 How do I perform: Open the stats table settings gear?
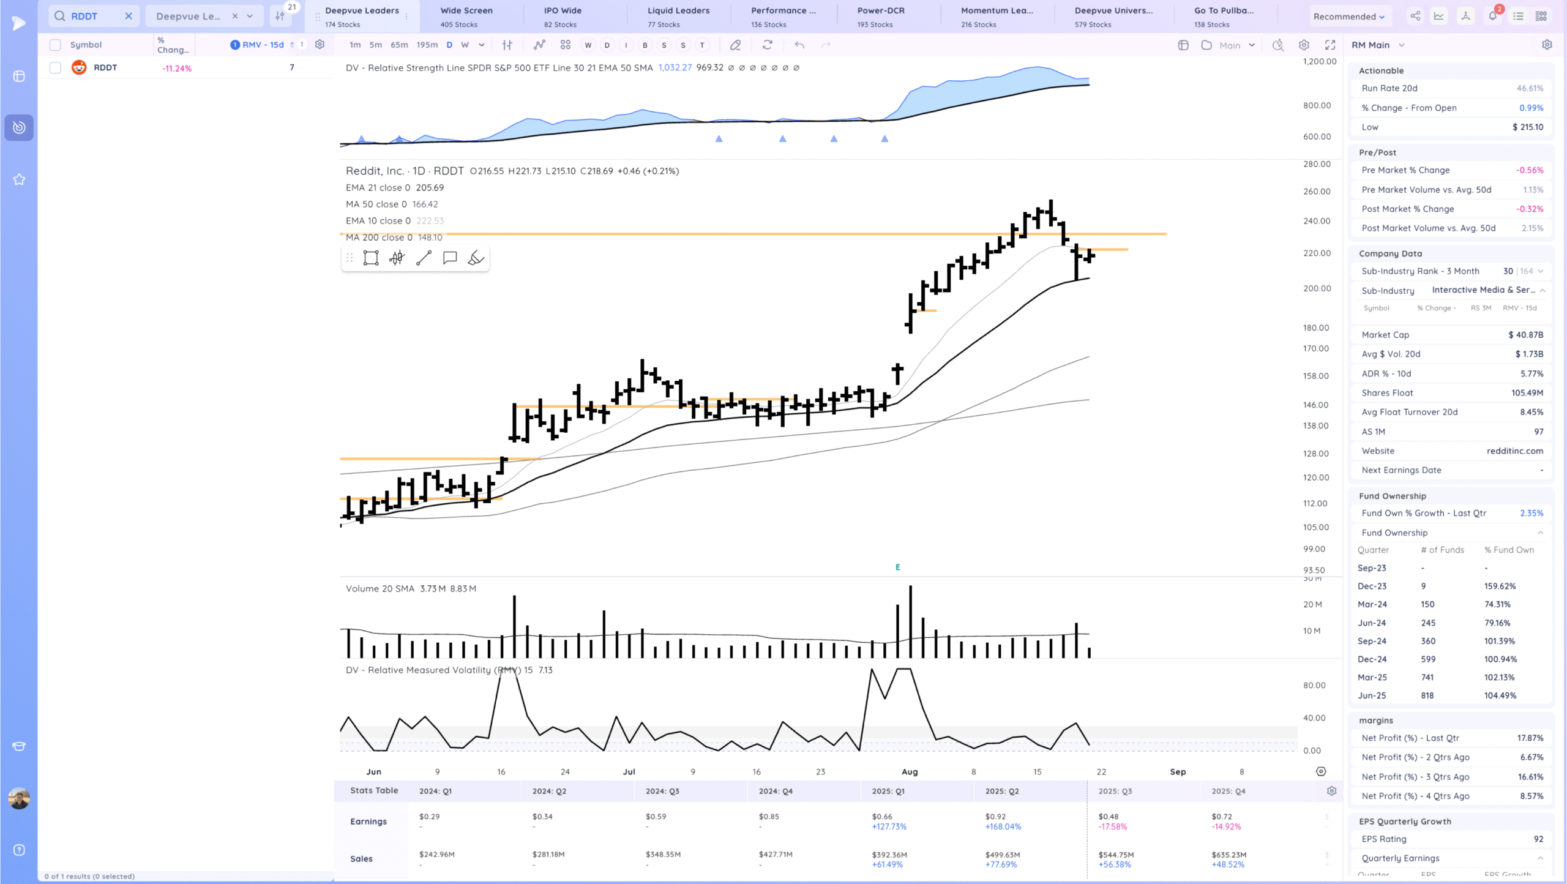(x=1331, y=791)
